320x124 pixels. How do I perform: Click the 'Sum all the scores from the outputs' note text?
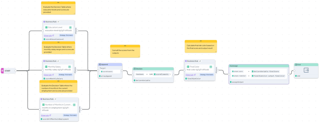123,51
